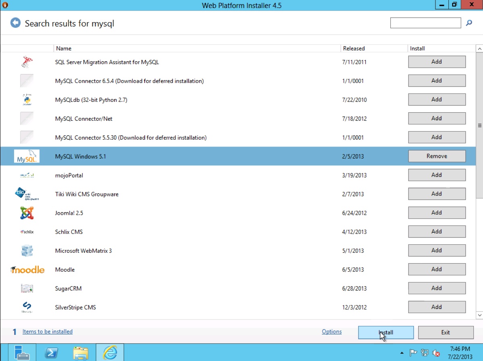Click the Exit button
This screenshot has height=361, width=483.
point(446,332)
